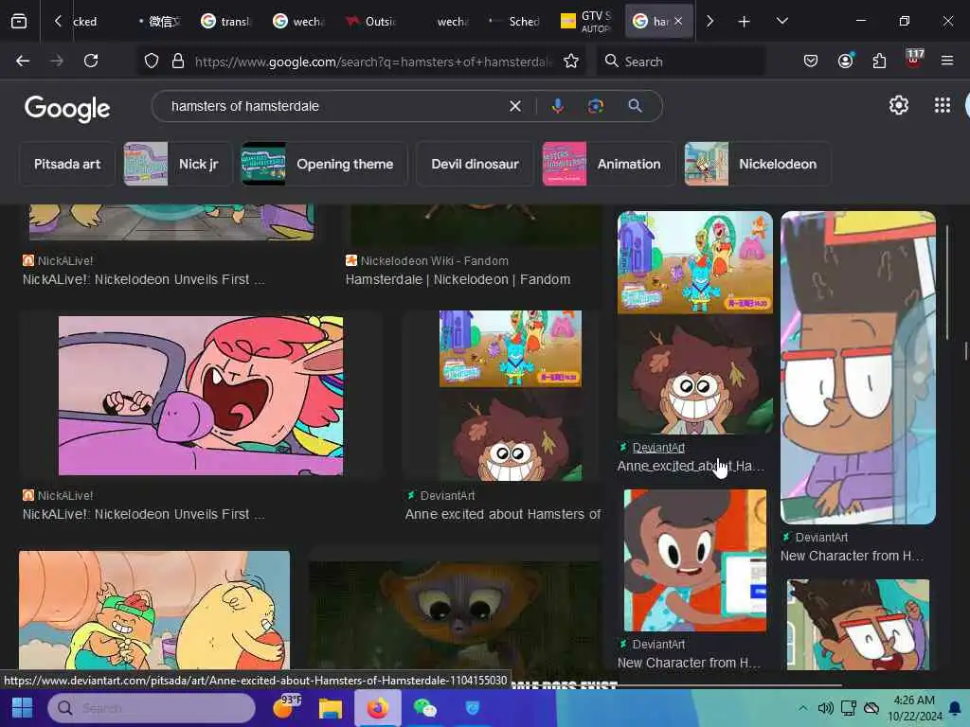Select the Pitsada art filter chip
The width and height of the screenshot is (970, 727).
point(67,164)
